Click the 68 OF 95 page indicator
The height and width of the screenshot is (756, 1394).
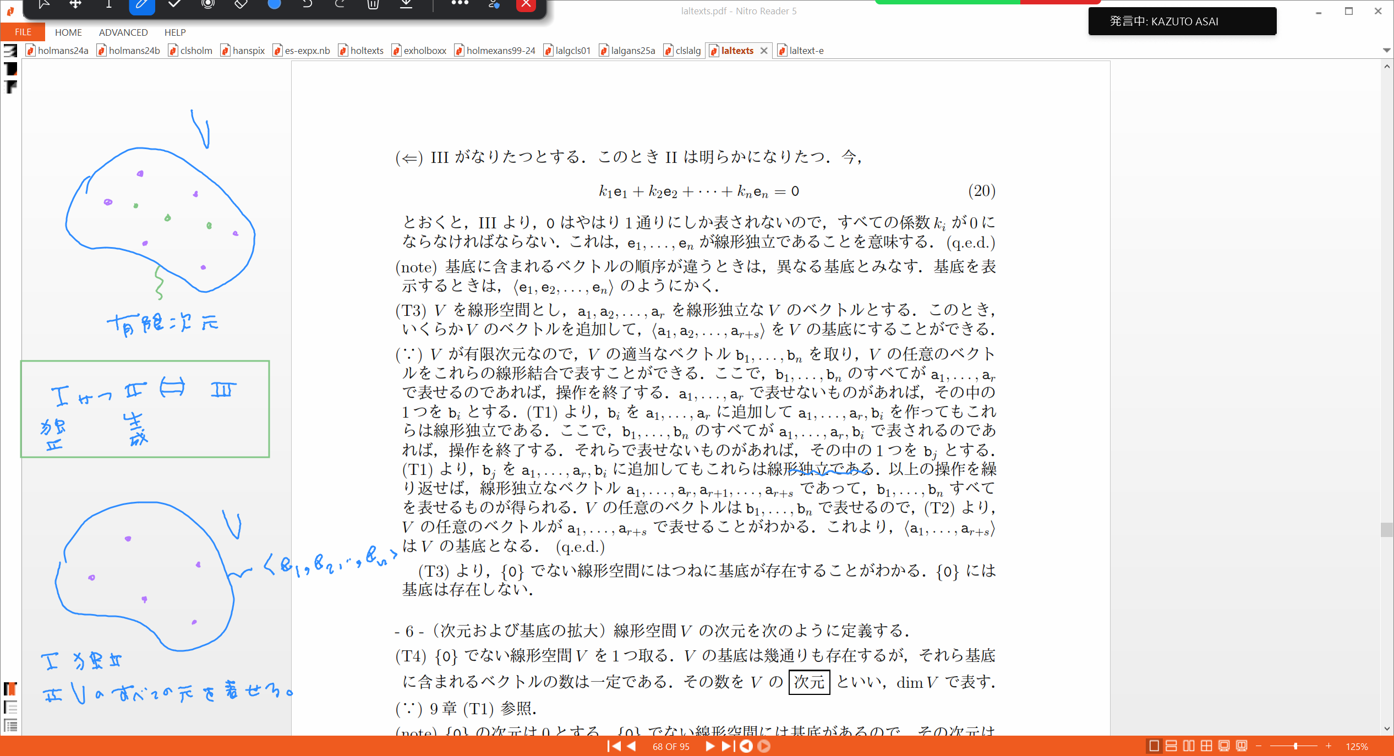click(671, 747)
